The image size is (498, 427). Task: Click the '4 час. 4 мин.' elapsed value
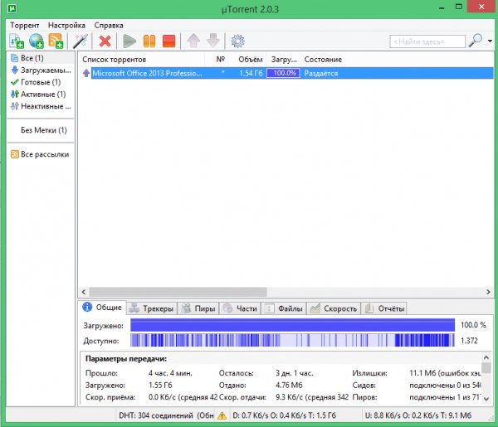tap(170, 373)
